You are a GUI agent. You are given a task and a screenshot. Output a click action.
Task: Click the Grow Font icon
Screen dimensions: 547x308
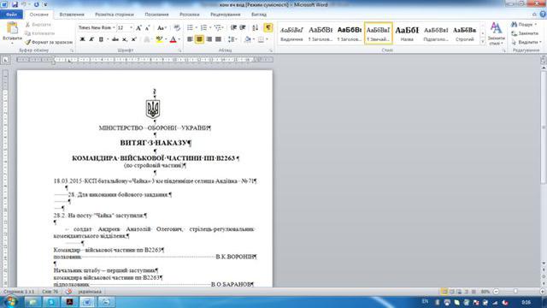point(138,28)
